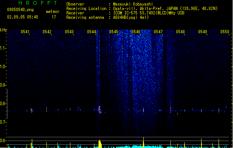
Task: Click the 0544 time marker
Action: pyautogui.click(x=91, y=32)
